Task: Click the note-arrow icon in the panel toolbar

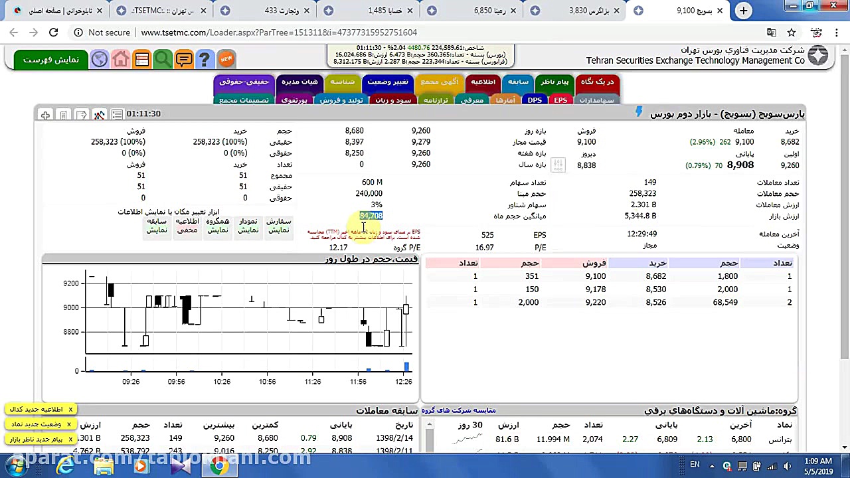Action: pos(81,115)
